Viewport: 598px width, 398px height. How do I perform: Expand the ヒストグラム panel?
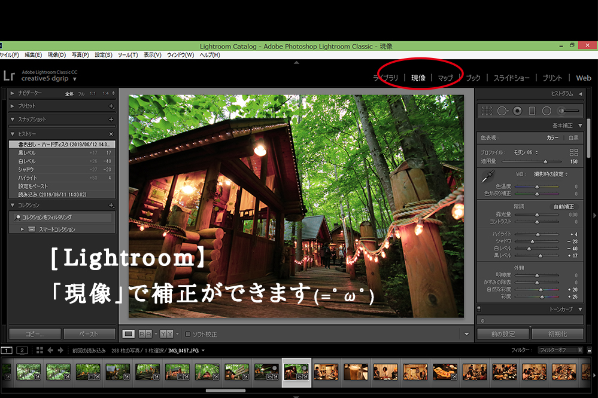click(x=581, y=94)
